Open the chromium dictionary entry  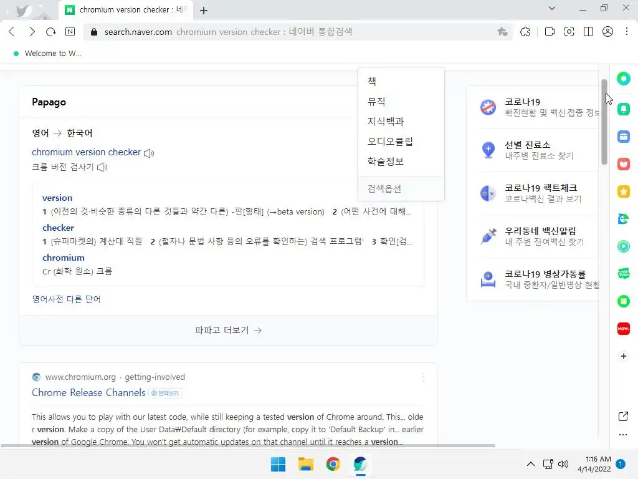click(64, 258)
